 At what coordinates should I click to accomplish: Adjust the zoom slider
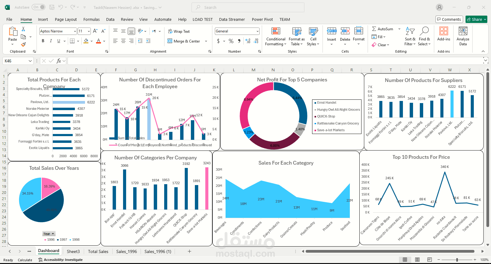point(457,260)
